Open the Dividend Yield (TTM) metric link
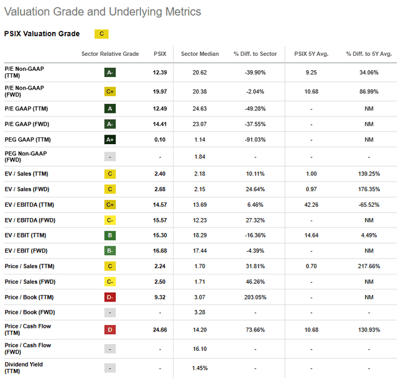Image resolution: width=401 pixels, height=386 pixels. pos(24,365)
